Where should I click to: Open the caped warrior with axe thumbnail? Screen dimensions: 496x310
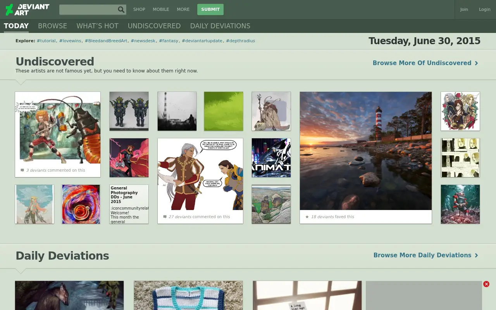(129, 158)
